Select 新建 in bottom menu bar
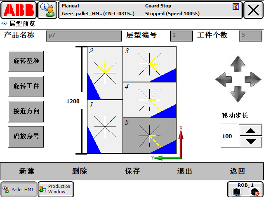 (26, 171)
